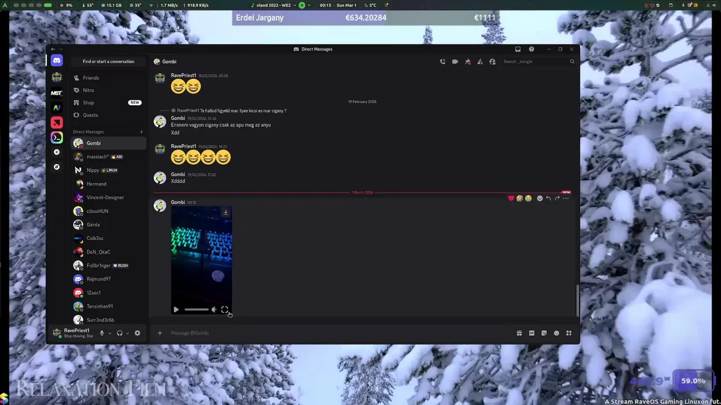Screen dimensions: 721x405
Task: Open conversation with Tensinhan91
Action: [x=109, y=306]
